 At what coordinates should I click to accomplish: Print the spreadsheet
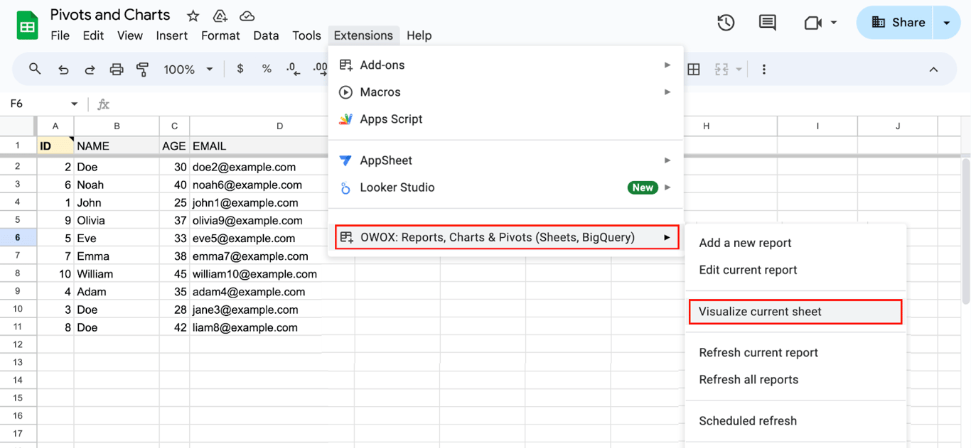[x=117, y=69]
